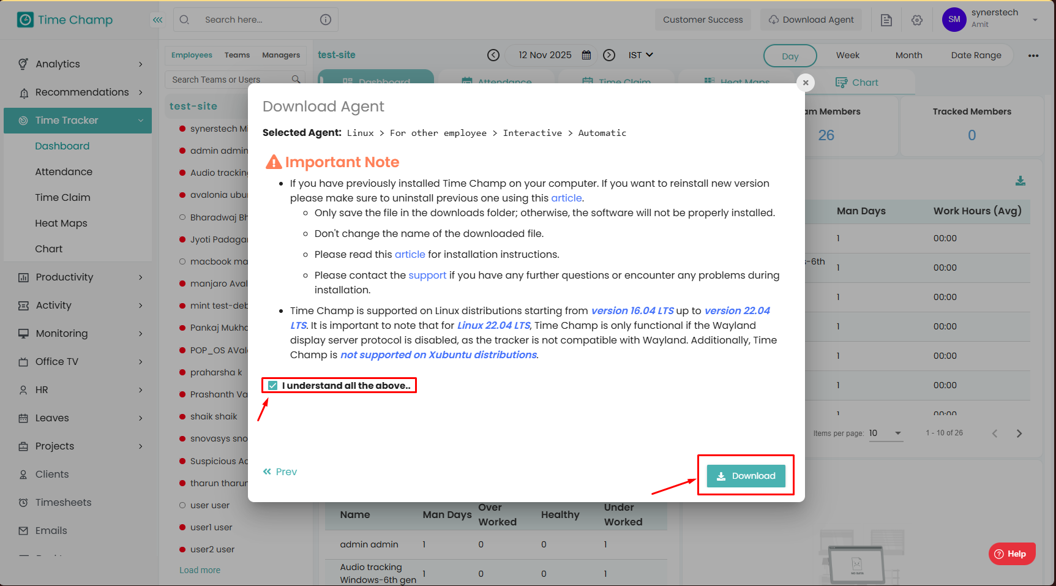Open Time Claim in the sidebar
This screenshot has width=1056, height=586.
tap(62, 198)
